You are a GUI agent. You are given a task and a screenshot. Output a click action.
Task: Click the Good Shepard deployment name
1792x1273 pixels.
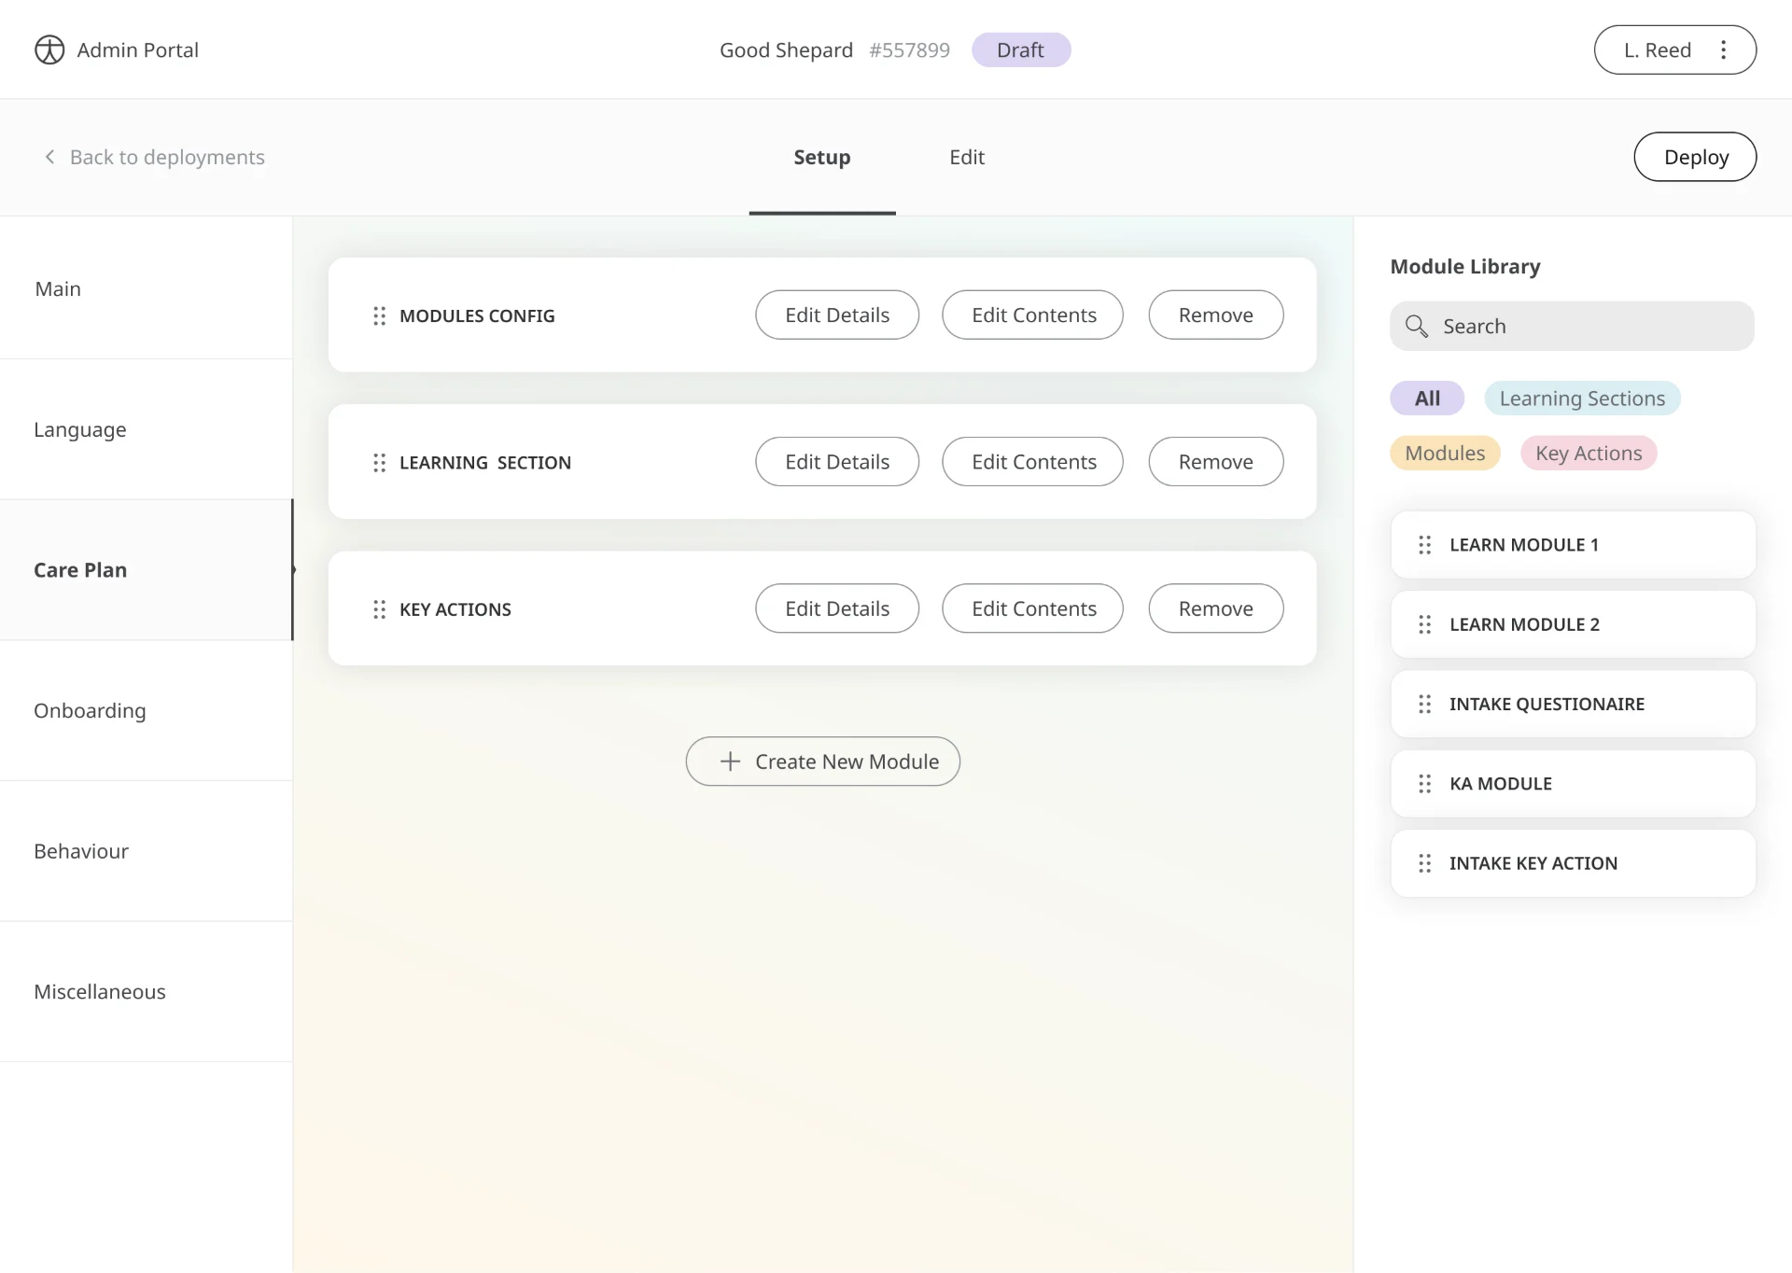[x=786, y=50]
